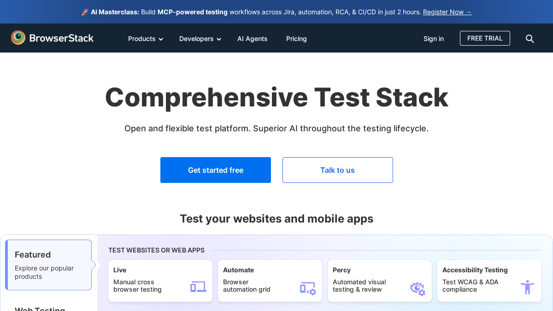Select the Featured sidebar tab

coord(48,265)
